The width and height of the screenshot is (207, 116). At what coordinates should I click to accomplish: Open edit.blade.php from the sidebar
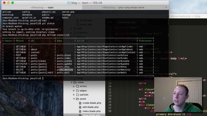pos(91,107)
